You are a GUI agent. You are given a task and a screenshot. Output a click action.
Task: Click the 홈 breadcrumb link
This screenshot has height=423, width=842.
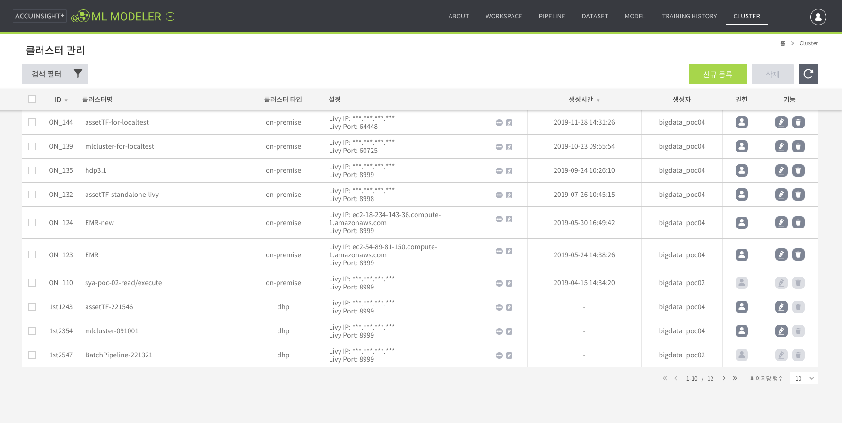(x=782, y=43)
